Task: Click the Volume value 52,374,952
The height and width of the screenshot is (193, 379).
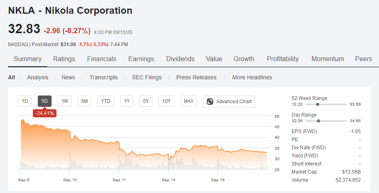Action: (x=348, y=180)
